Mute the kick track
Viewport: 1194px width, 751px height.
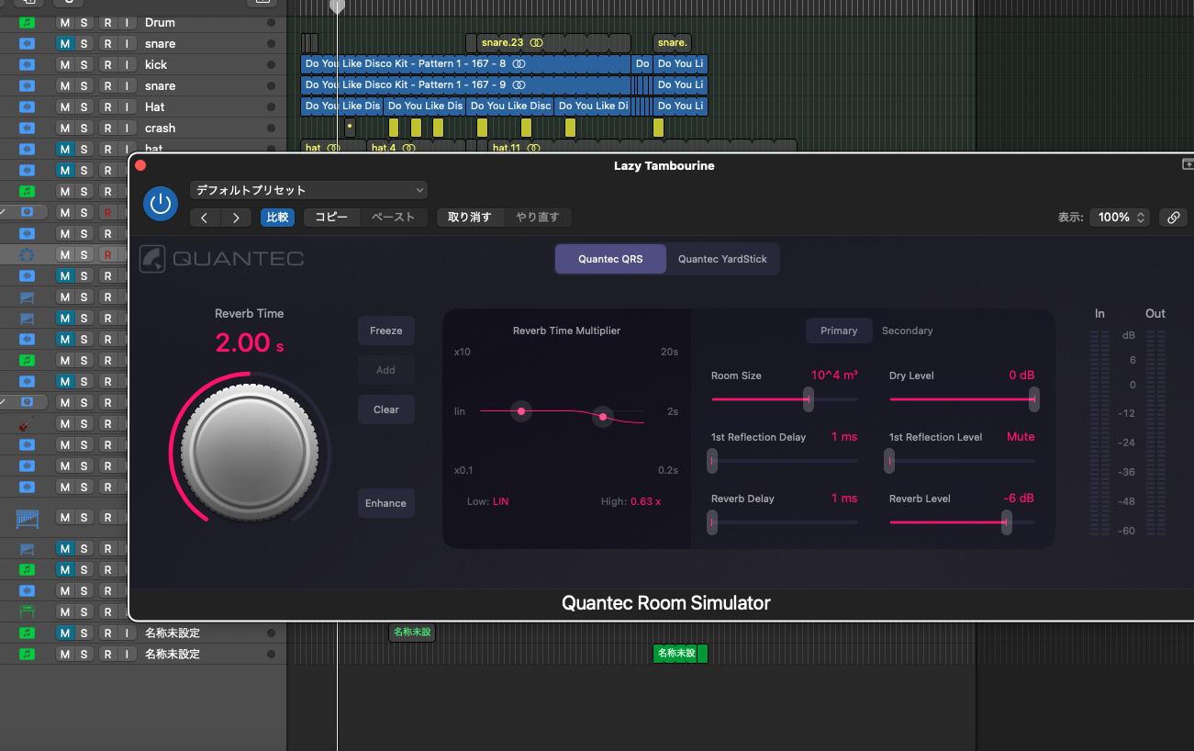click(65, 64)
